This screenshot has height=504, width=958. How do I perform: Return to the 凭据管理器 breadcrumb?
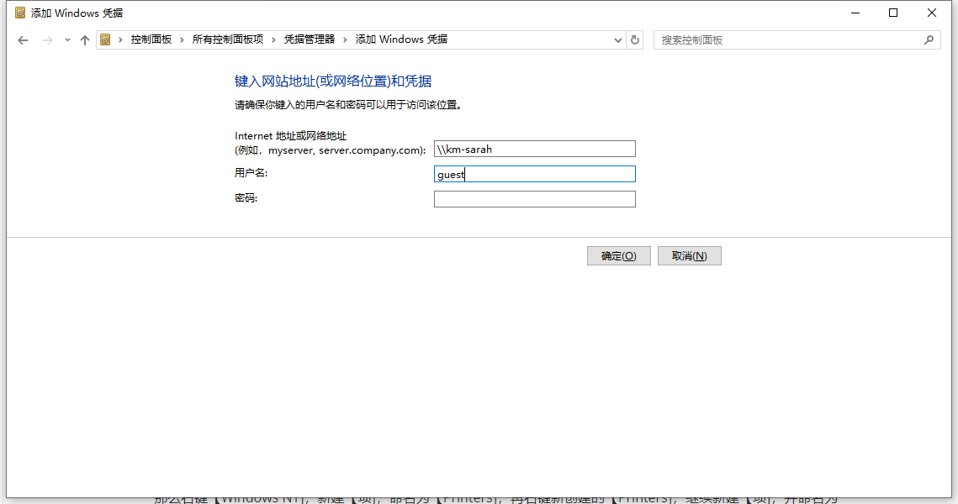pyautogui.click(x=310, y=39)
